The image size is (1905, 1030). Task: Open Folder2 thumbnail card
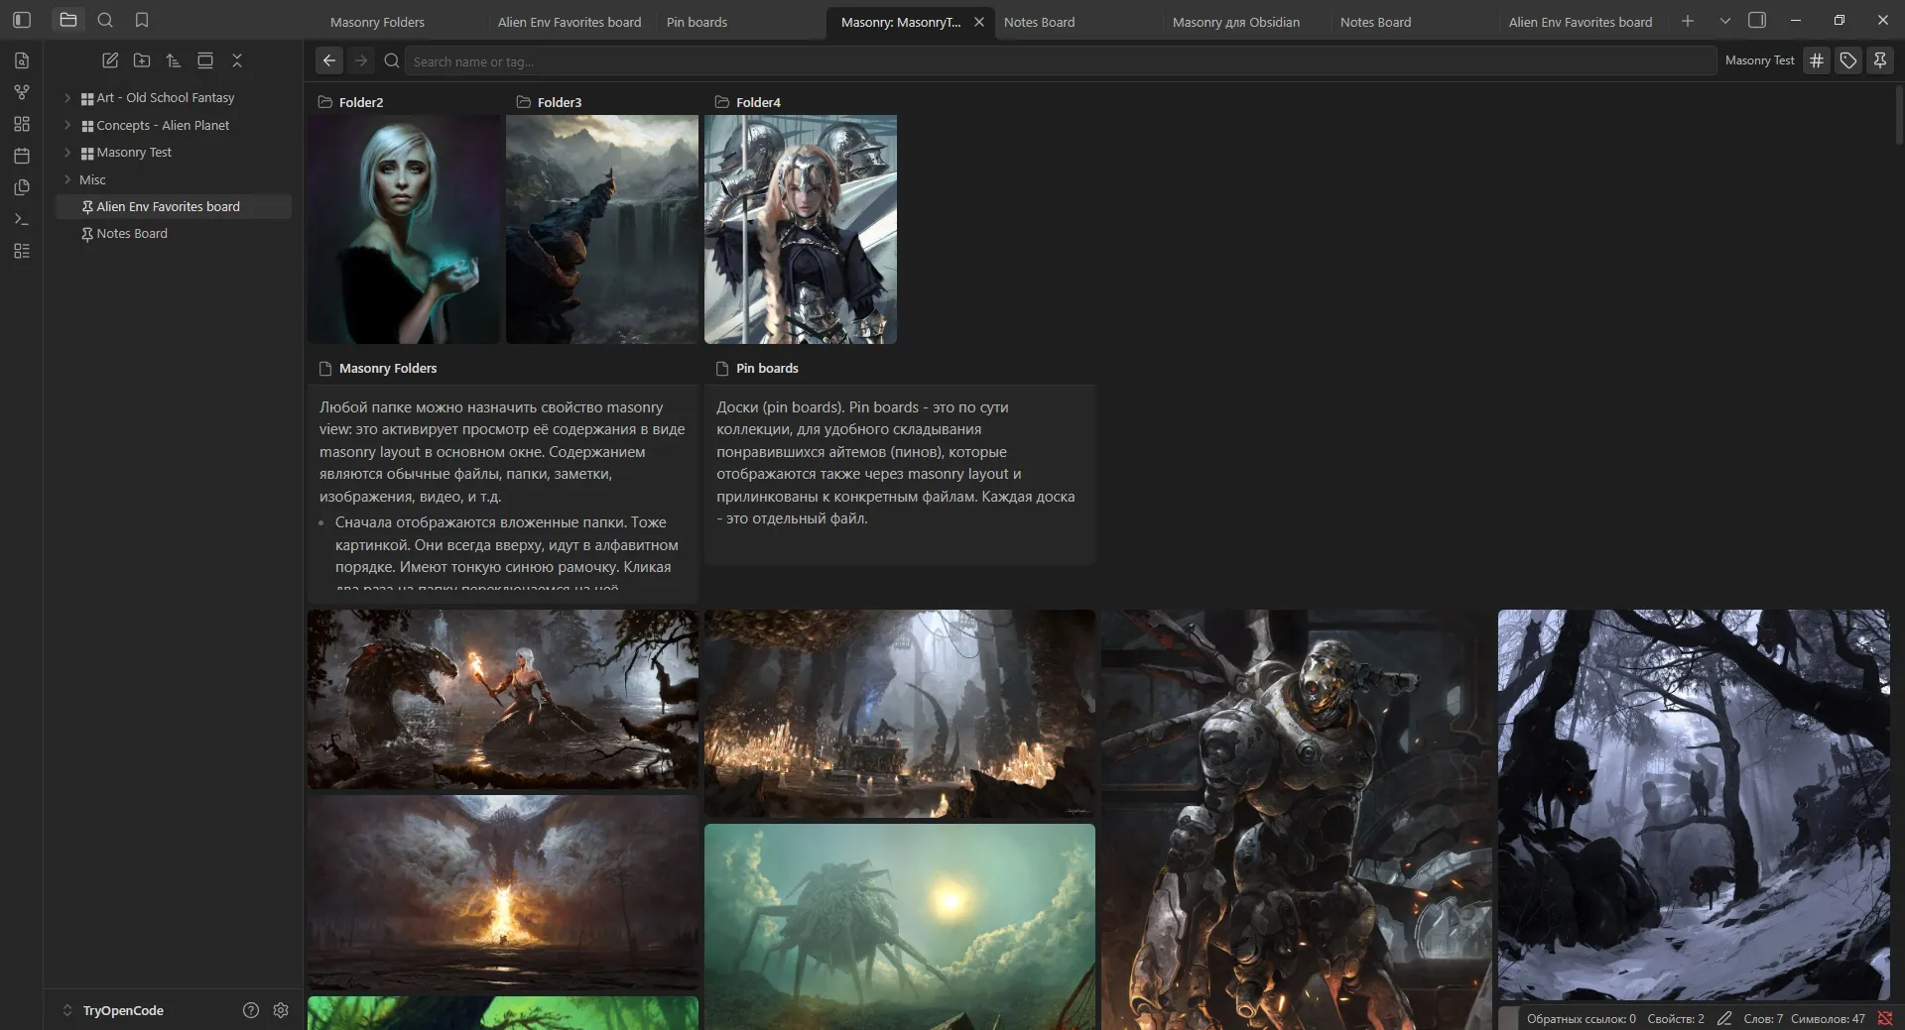[404, 229]
